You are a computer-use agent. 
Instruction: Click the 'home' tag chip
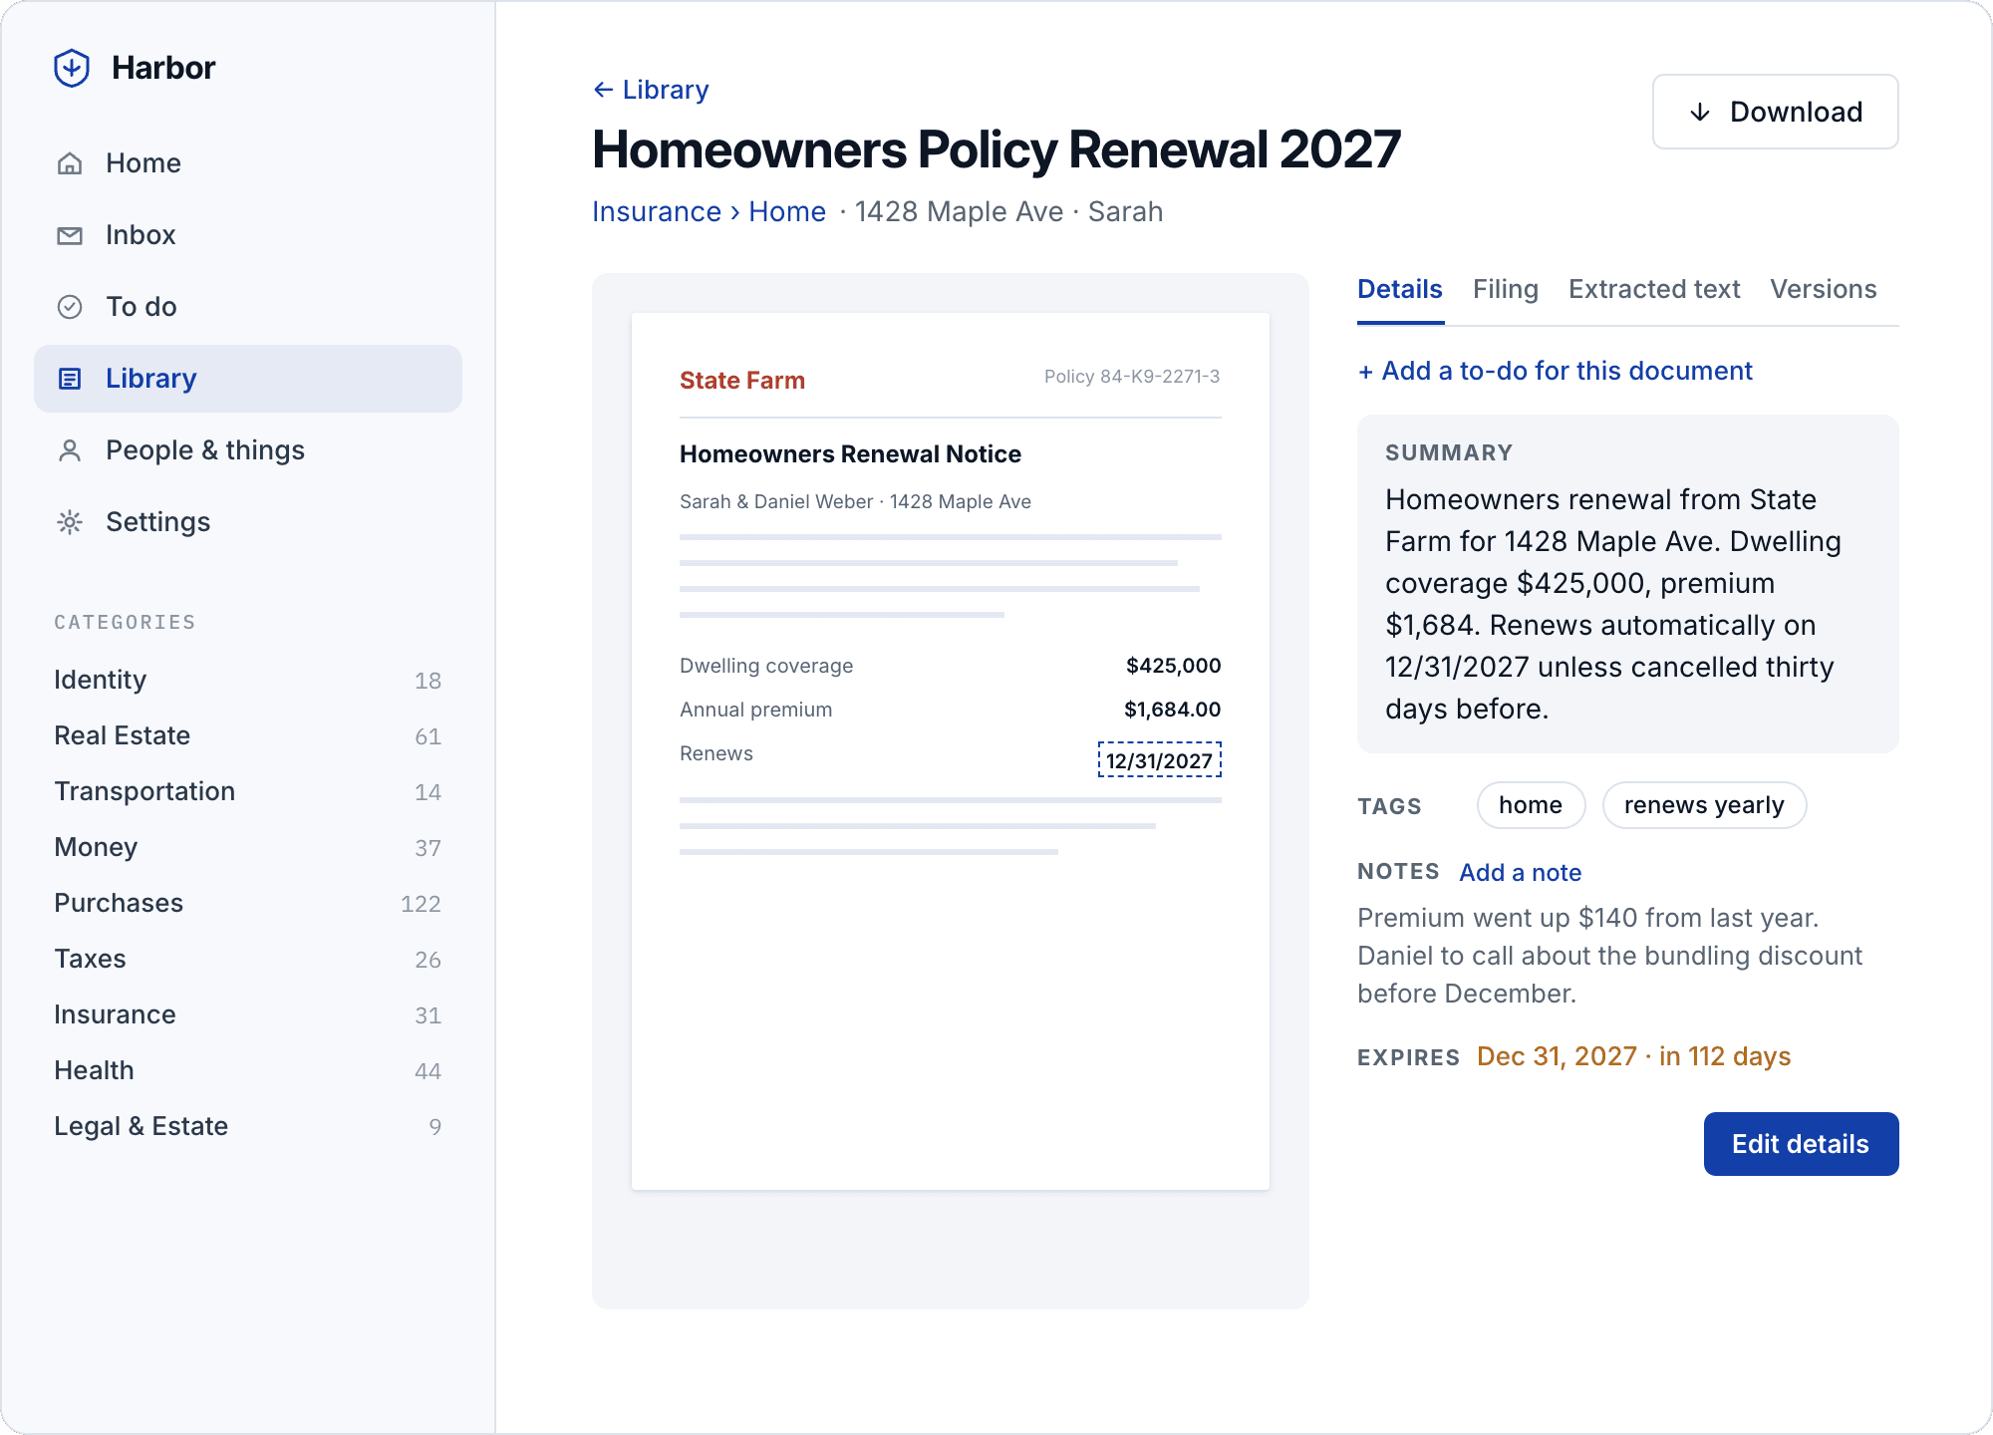(1531, 805)
